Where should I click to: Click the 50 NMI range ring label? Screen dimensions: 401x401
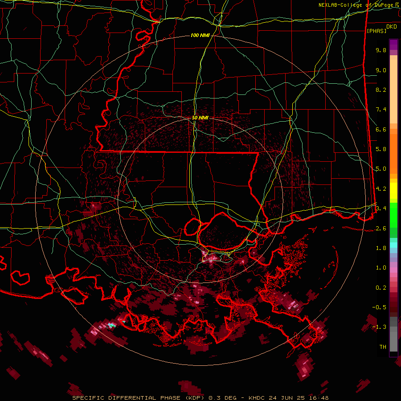pyautogui.click(x=200, y=118)
